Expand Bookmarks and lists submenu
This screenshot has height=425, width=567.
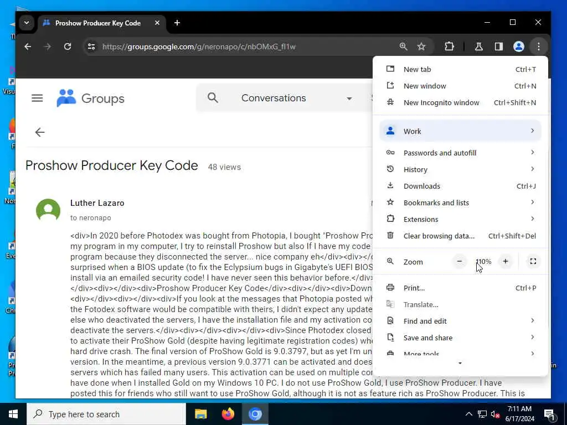pyautogui.click(x=460, y=203)
